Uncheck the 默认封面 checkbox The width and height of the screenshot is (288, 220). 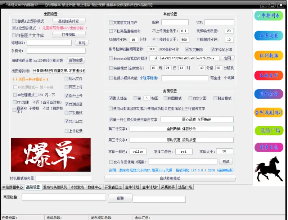click(x=111, y=98)
